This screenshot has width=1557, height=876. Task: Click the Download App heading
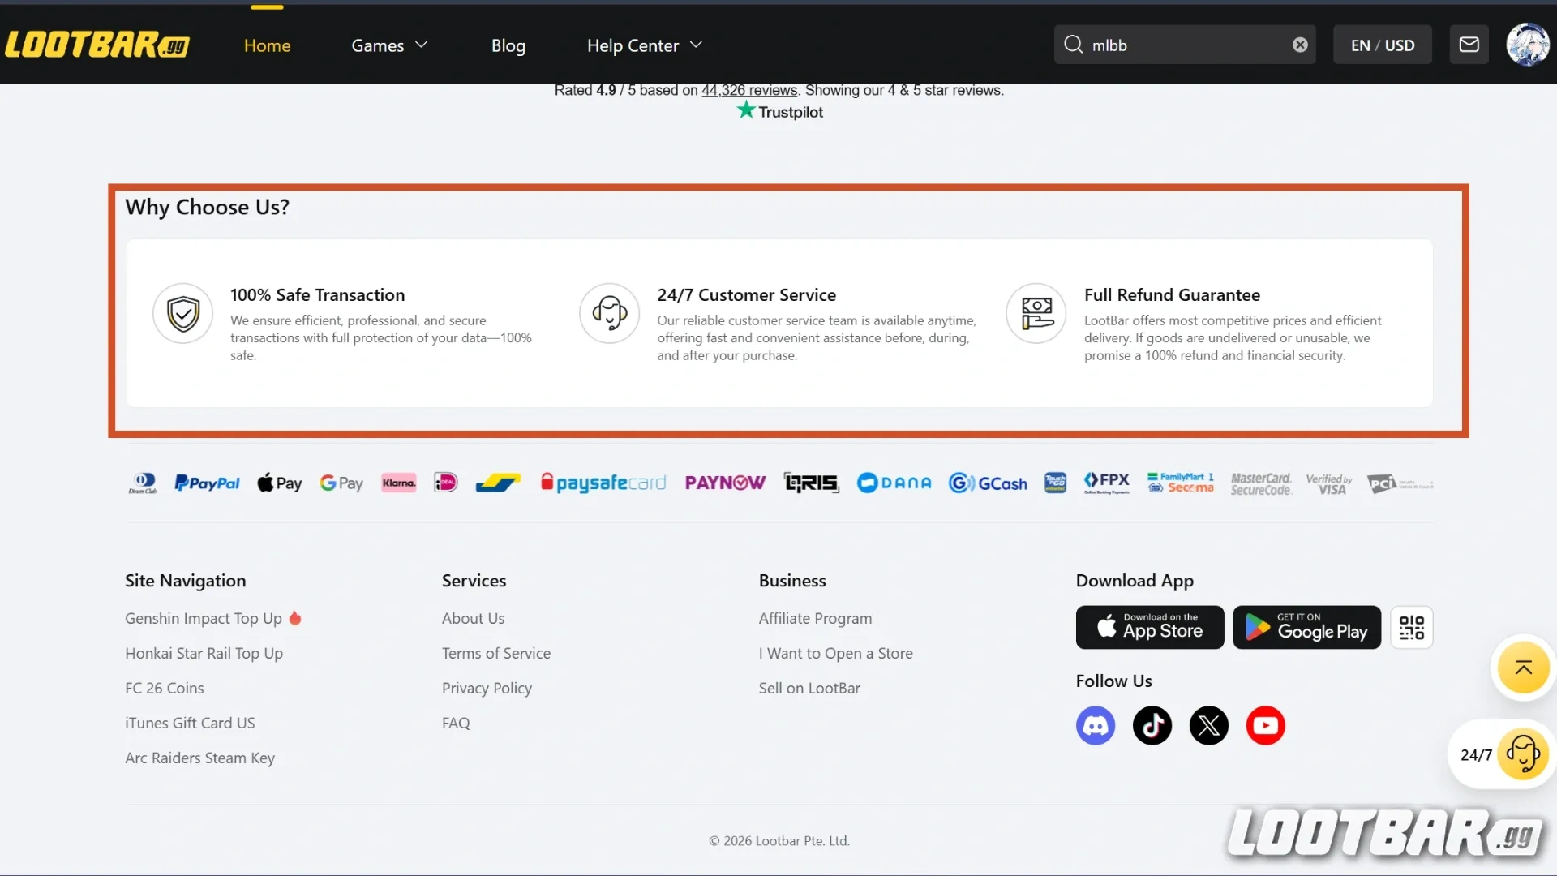[1135, 581]
